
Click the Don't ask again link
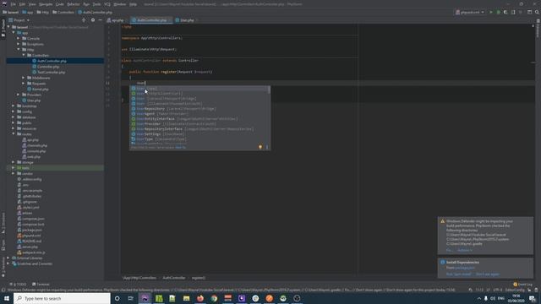[x=488, y=274]
